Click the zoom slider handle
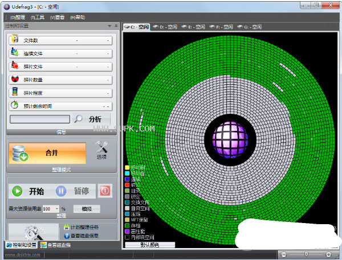342x260 pixels. [306, 254]
